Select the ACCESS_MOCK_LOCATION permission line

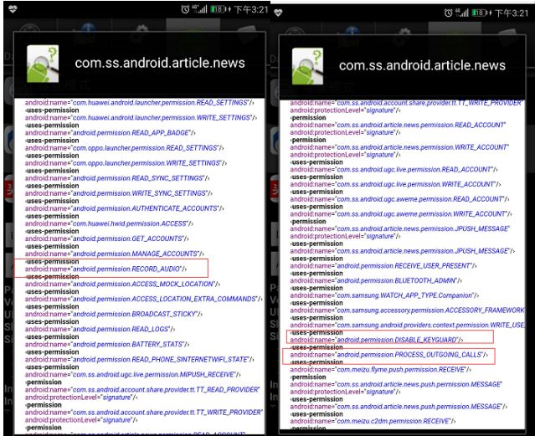coord(122,284)
